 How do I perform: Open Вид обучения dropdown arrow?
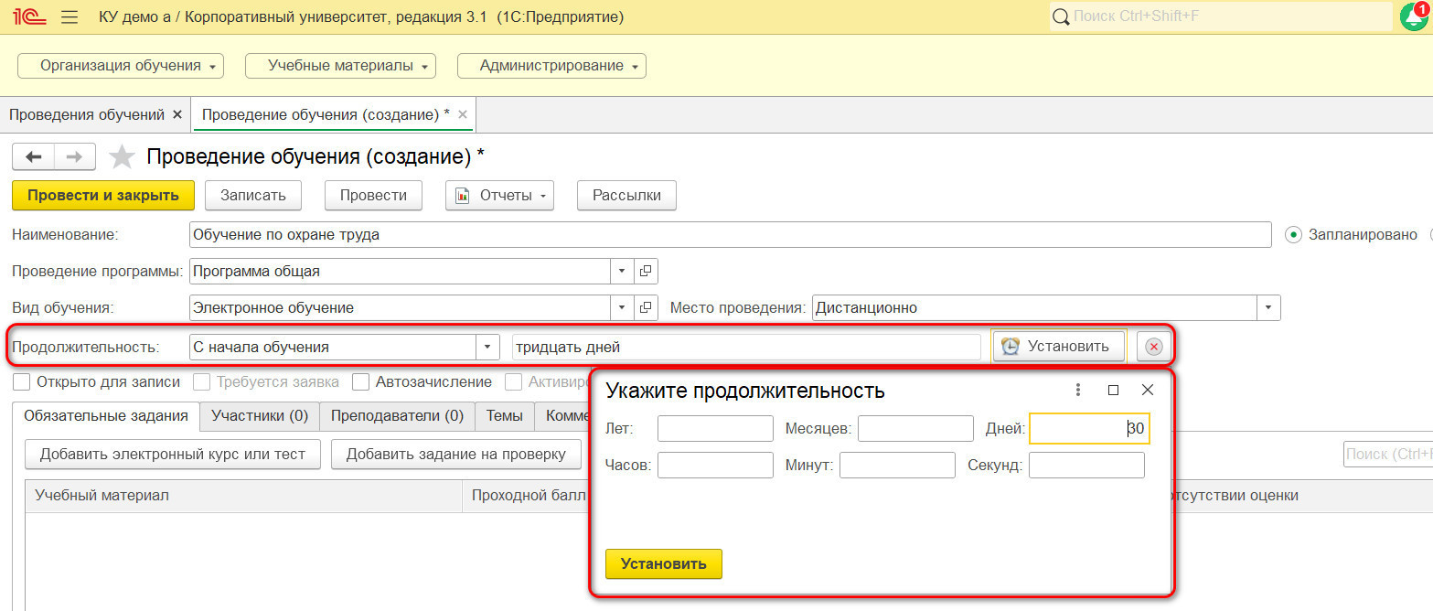click(x=622, y=308)
